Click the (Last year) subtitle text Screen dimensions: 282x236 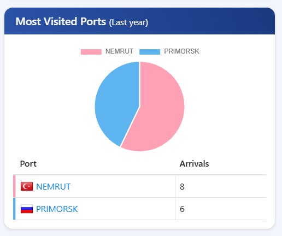[128, 22]
